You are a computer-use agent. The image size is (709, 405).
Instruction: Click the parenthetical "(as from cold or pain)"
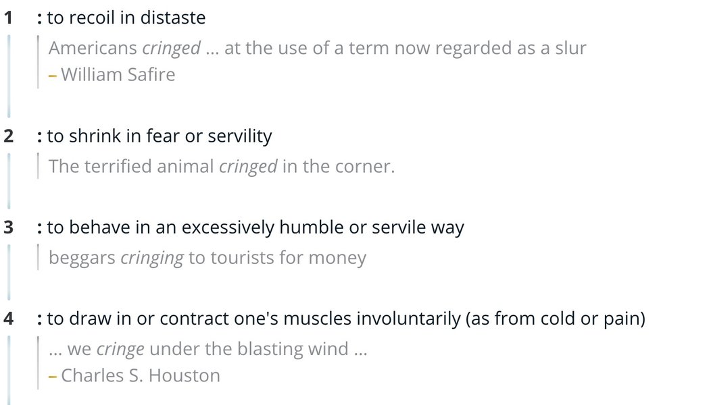tap(555, 318)
